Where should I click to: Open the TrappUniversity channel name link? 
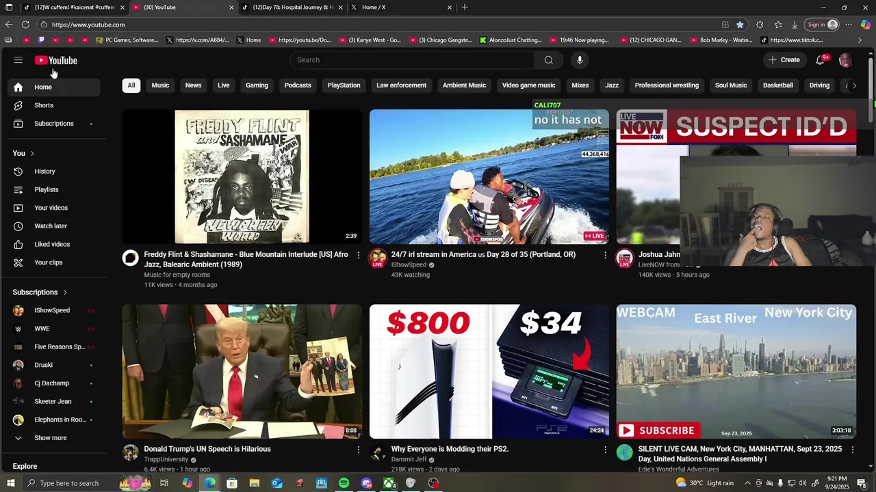tap(166, 460)
